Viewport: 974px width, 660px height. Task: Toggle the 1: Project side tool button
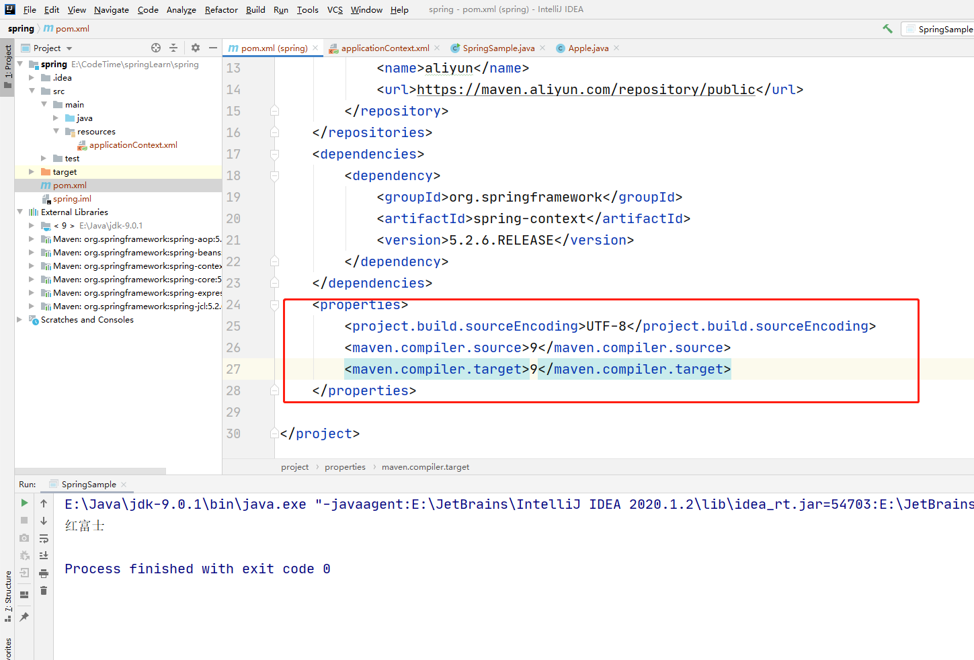tap(7, 67)
